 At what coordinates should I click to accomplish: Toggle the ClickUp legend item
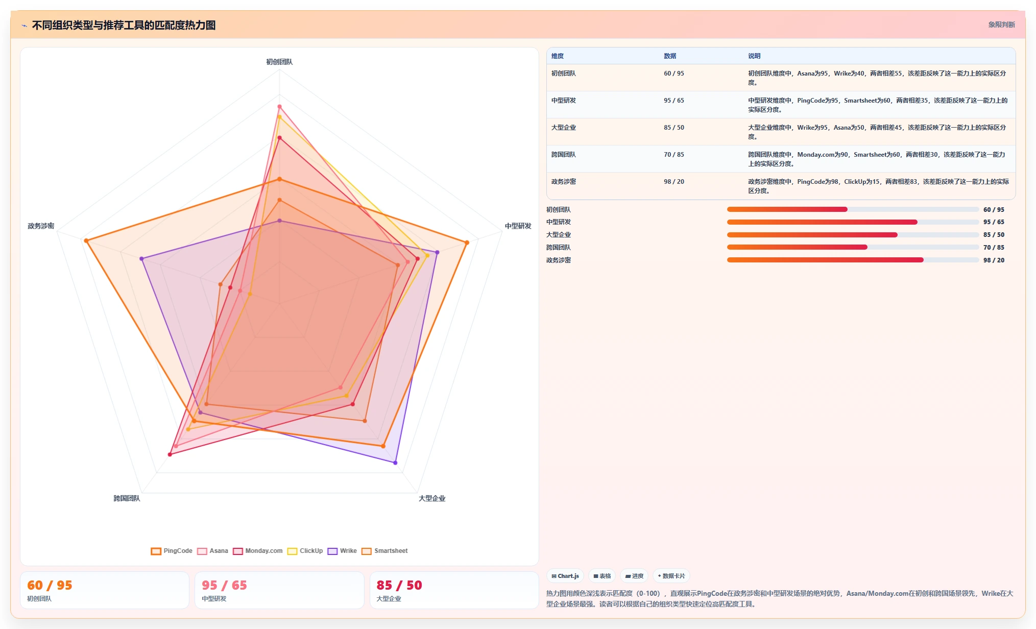pyautogui.click(x=305, y=551)
